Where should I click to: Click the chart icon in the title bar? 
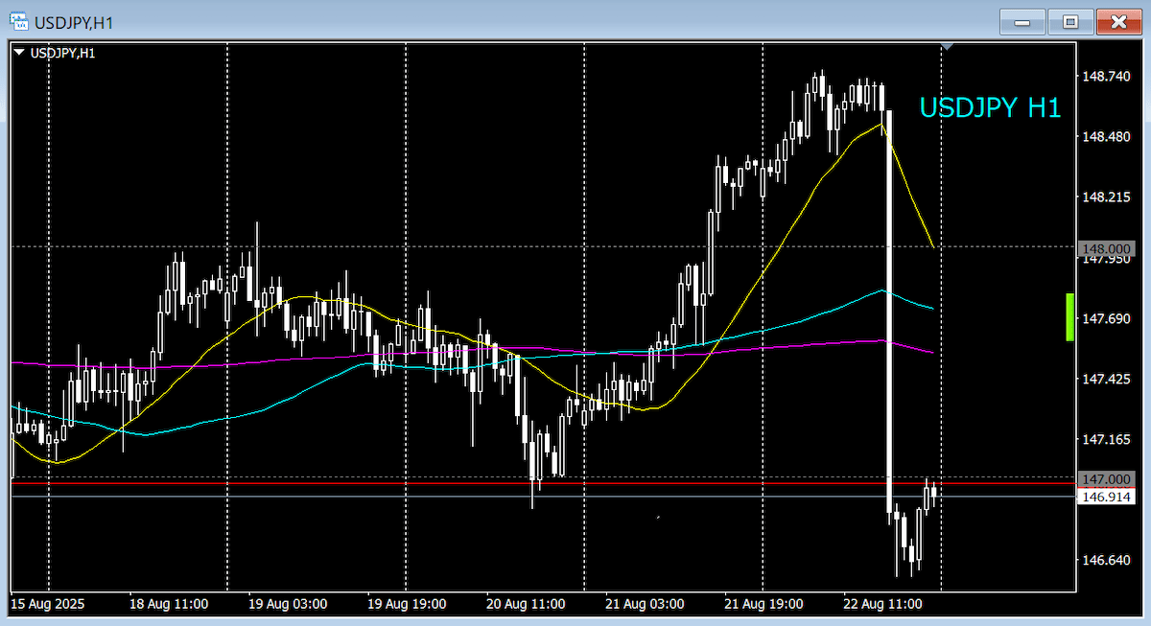click(x=17, y=20)
